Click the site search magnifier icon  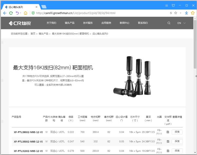pyautogui.click(x=169, y=23)
